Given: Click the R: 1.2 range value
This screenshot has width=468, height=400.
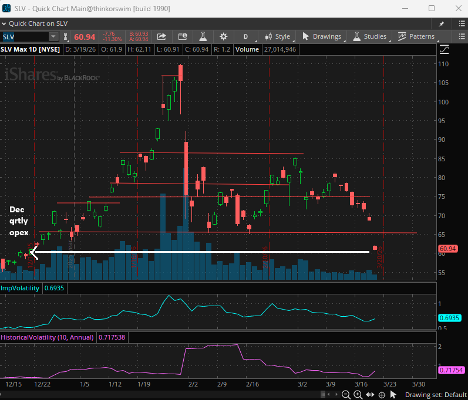Looking at the screenshot, I should coord(222,49).
